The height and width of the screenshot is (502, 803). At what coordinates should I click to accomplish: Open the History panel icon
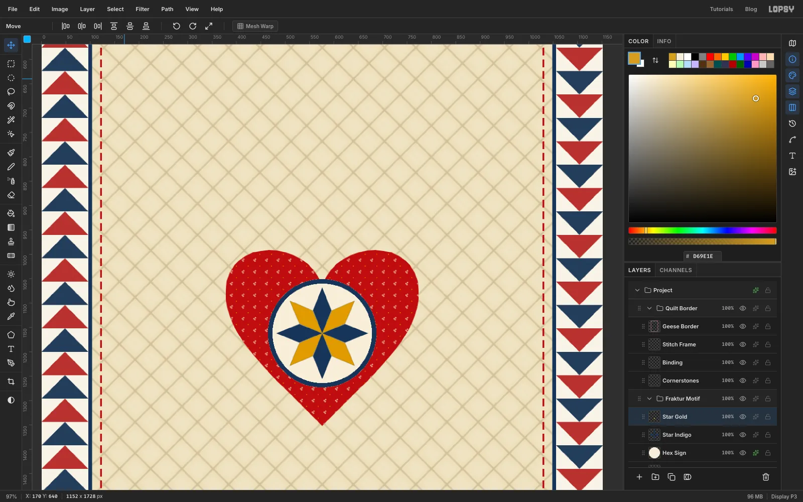coord(792,123)
